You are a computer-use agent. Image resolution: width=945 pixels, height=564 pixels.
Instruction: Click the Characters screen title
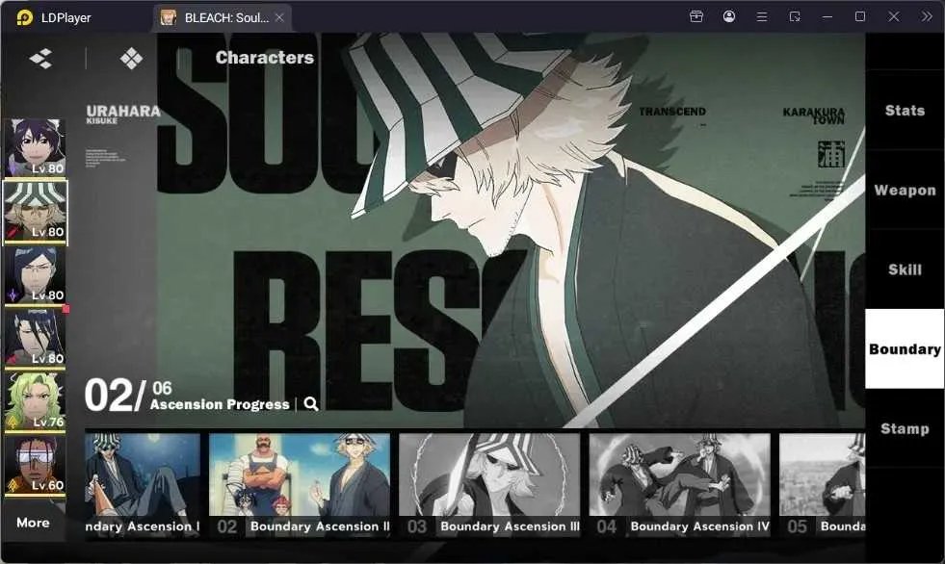pyautogui.click(x=265, y=57)
